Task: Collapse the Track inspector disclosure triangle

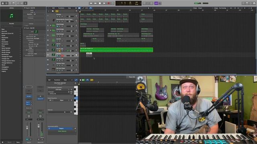Action: 25,28
